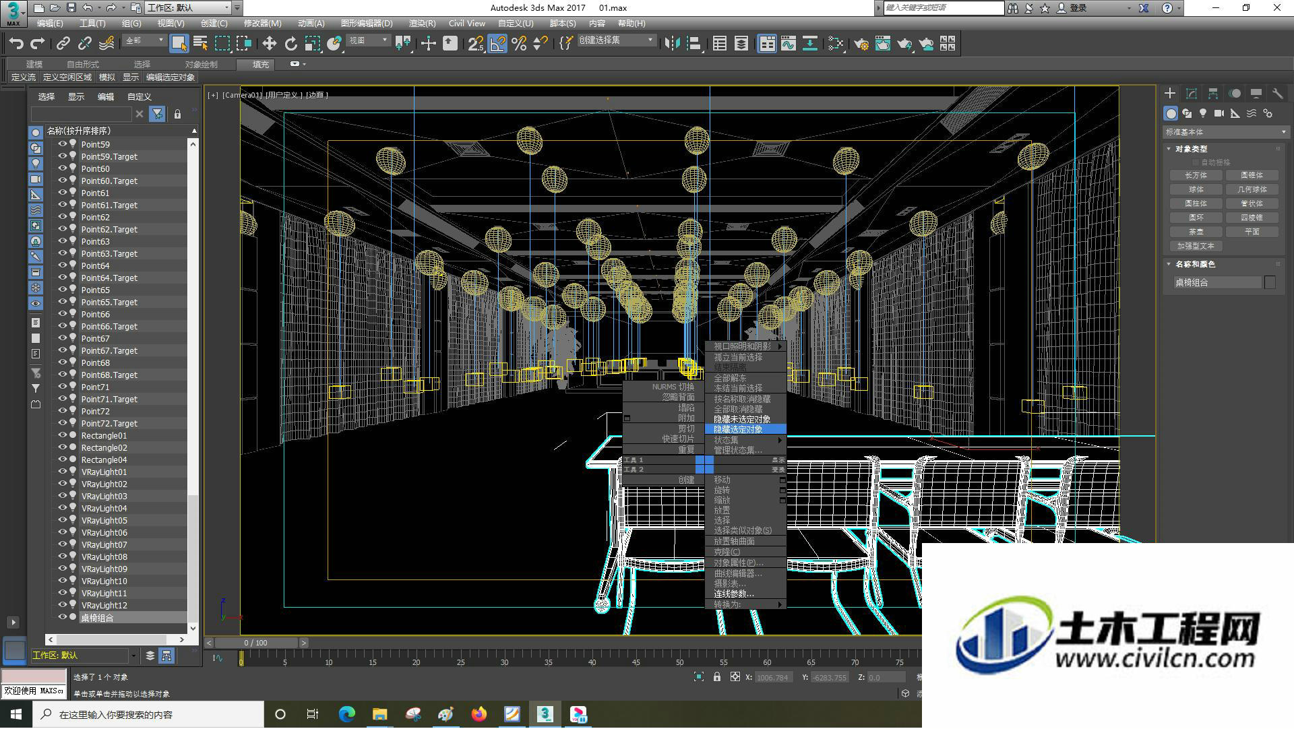Screen dimensions: 1294x729
Task: Open the Align tool
Action: [x=694, y=44]
